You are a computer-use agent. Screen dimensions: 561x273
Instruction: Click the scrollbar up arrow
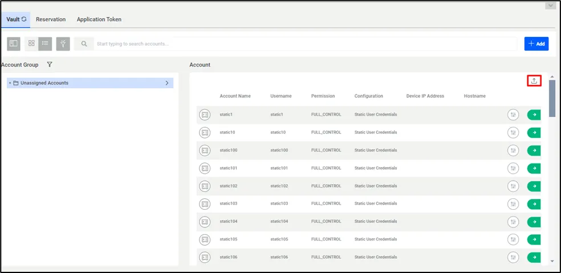(x=552, y=76)
